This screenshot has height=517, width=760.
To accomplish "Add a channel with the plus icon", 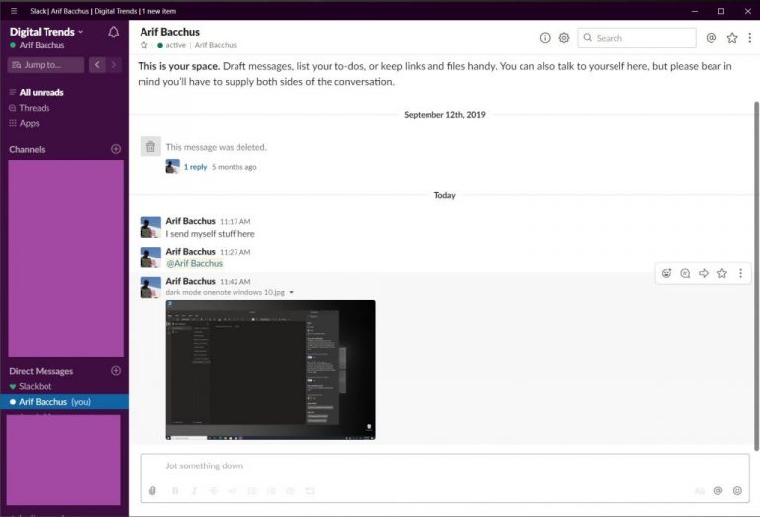I will pyautogui.click(x=116, y=149).
